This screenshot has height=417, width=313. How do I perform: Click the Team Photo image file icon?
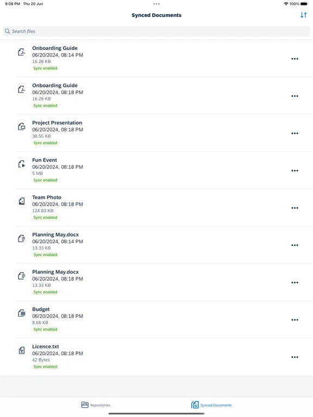coord(22,201)
